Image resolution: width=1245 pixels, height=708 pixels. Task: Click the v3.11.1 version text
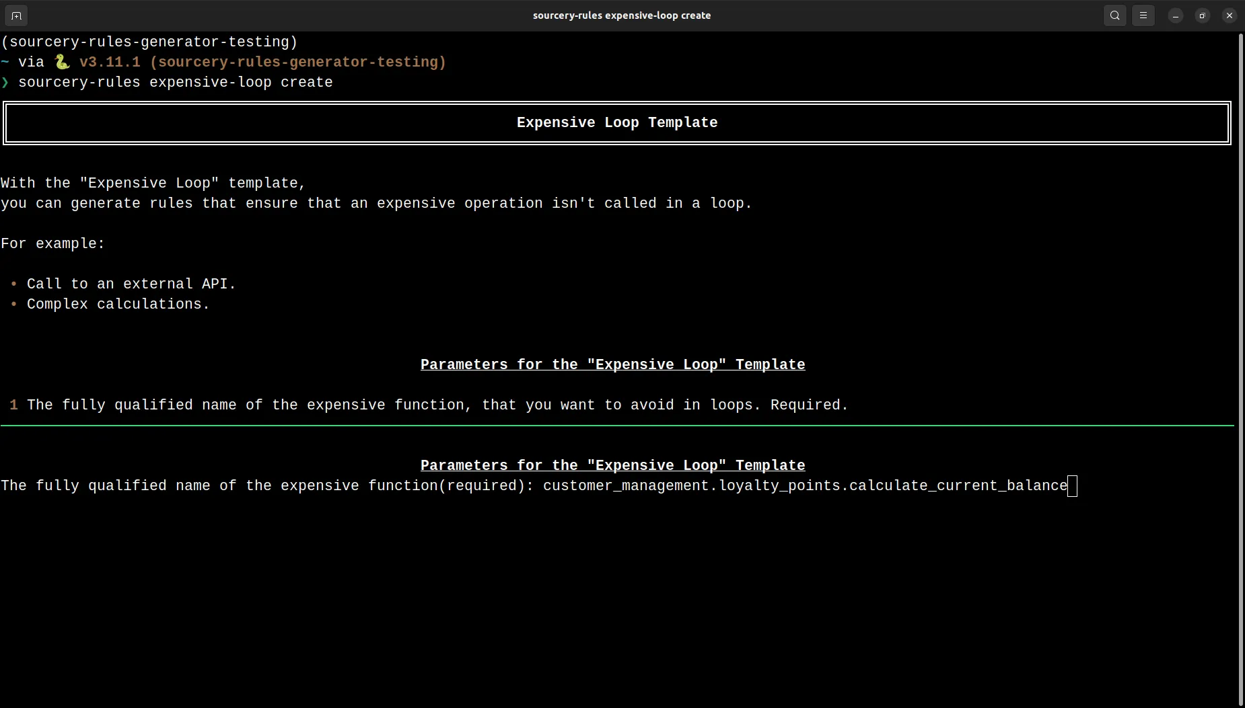[x=110, y=61]
